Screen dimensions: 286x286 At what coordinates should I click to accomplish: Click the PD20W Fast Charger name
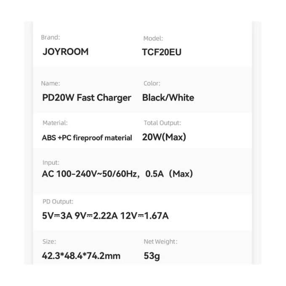click(x=87, y=98)
